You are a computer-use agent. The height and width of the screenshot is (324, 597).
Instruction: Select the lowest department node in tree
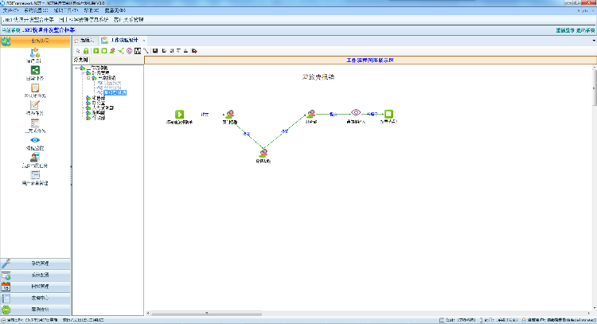(x=99, y=118)
